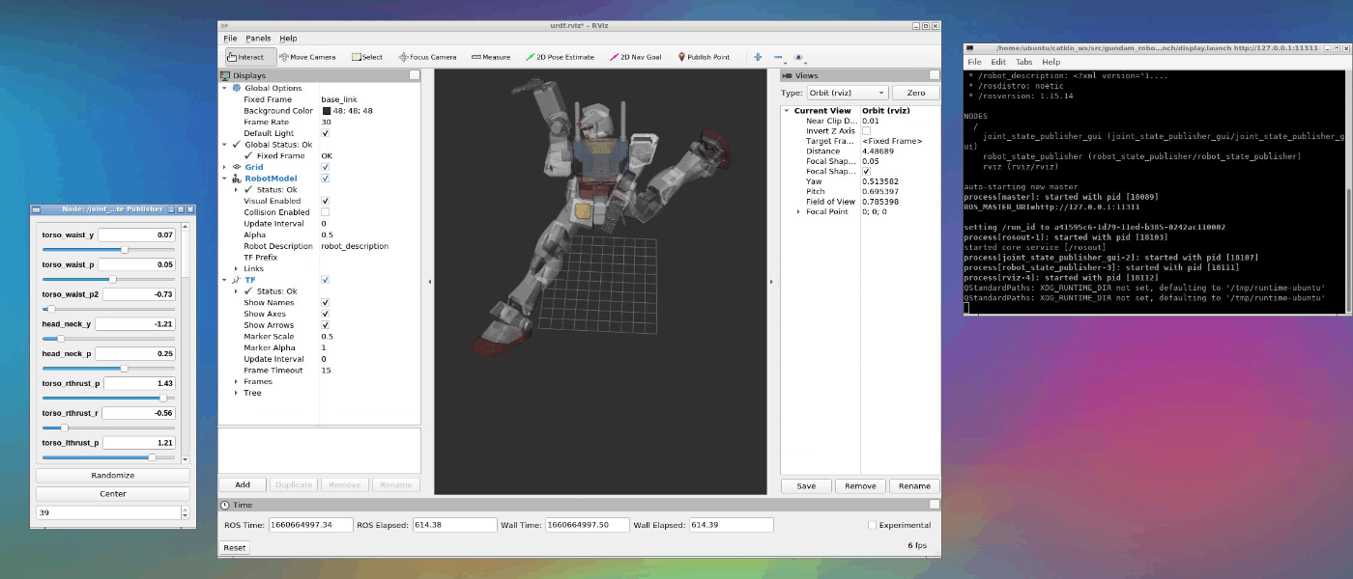
Task: Click the Reset time button
Action: [235, 547]
